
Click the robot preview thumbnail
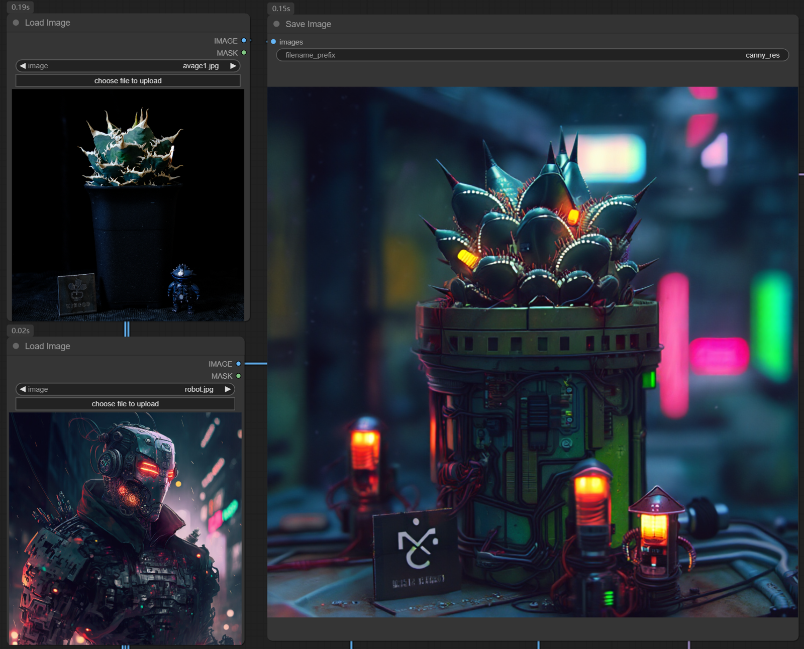pyautogui.click(x=125, y=528)
